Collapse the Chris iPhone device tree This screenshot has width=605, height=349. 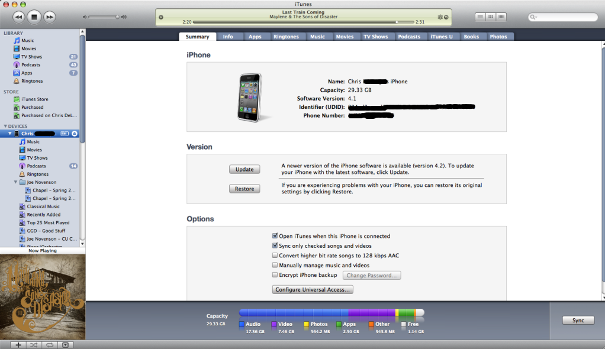coord(10,134)
